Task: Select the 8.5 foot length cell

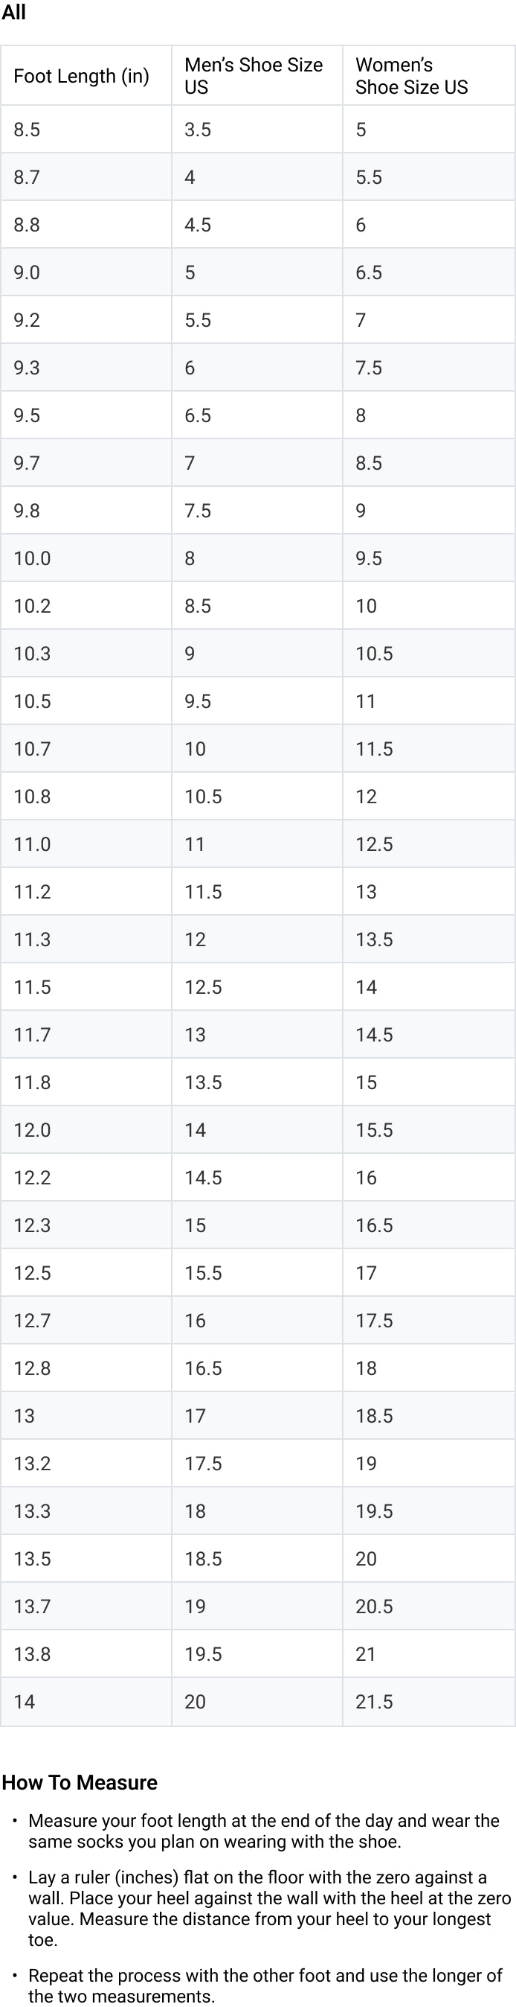Action: click(86, 130)
